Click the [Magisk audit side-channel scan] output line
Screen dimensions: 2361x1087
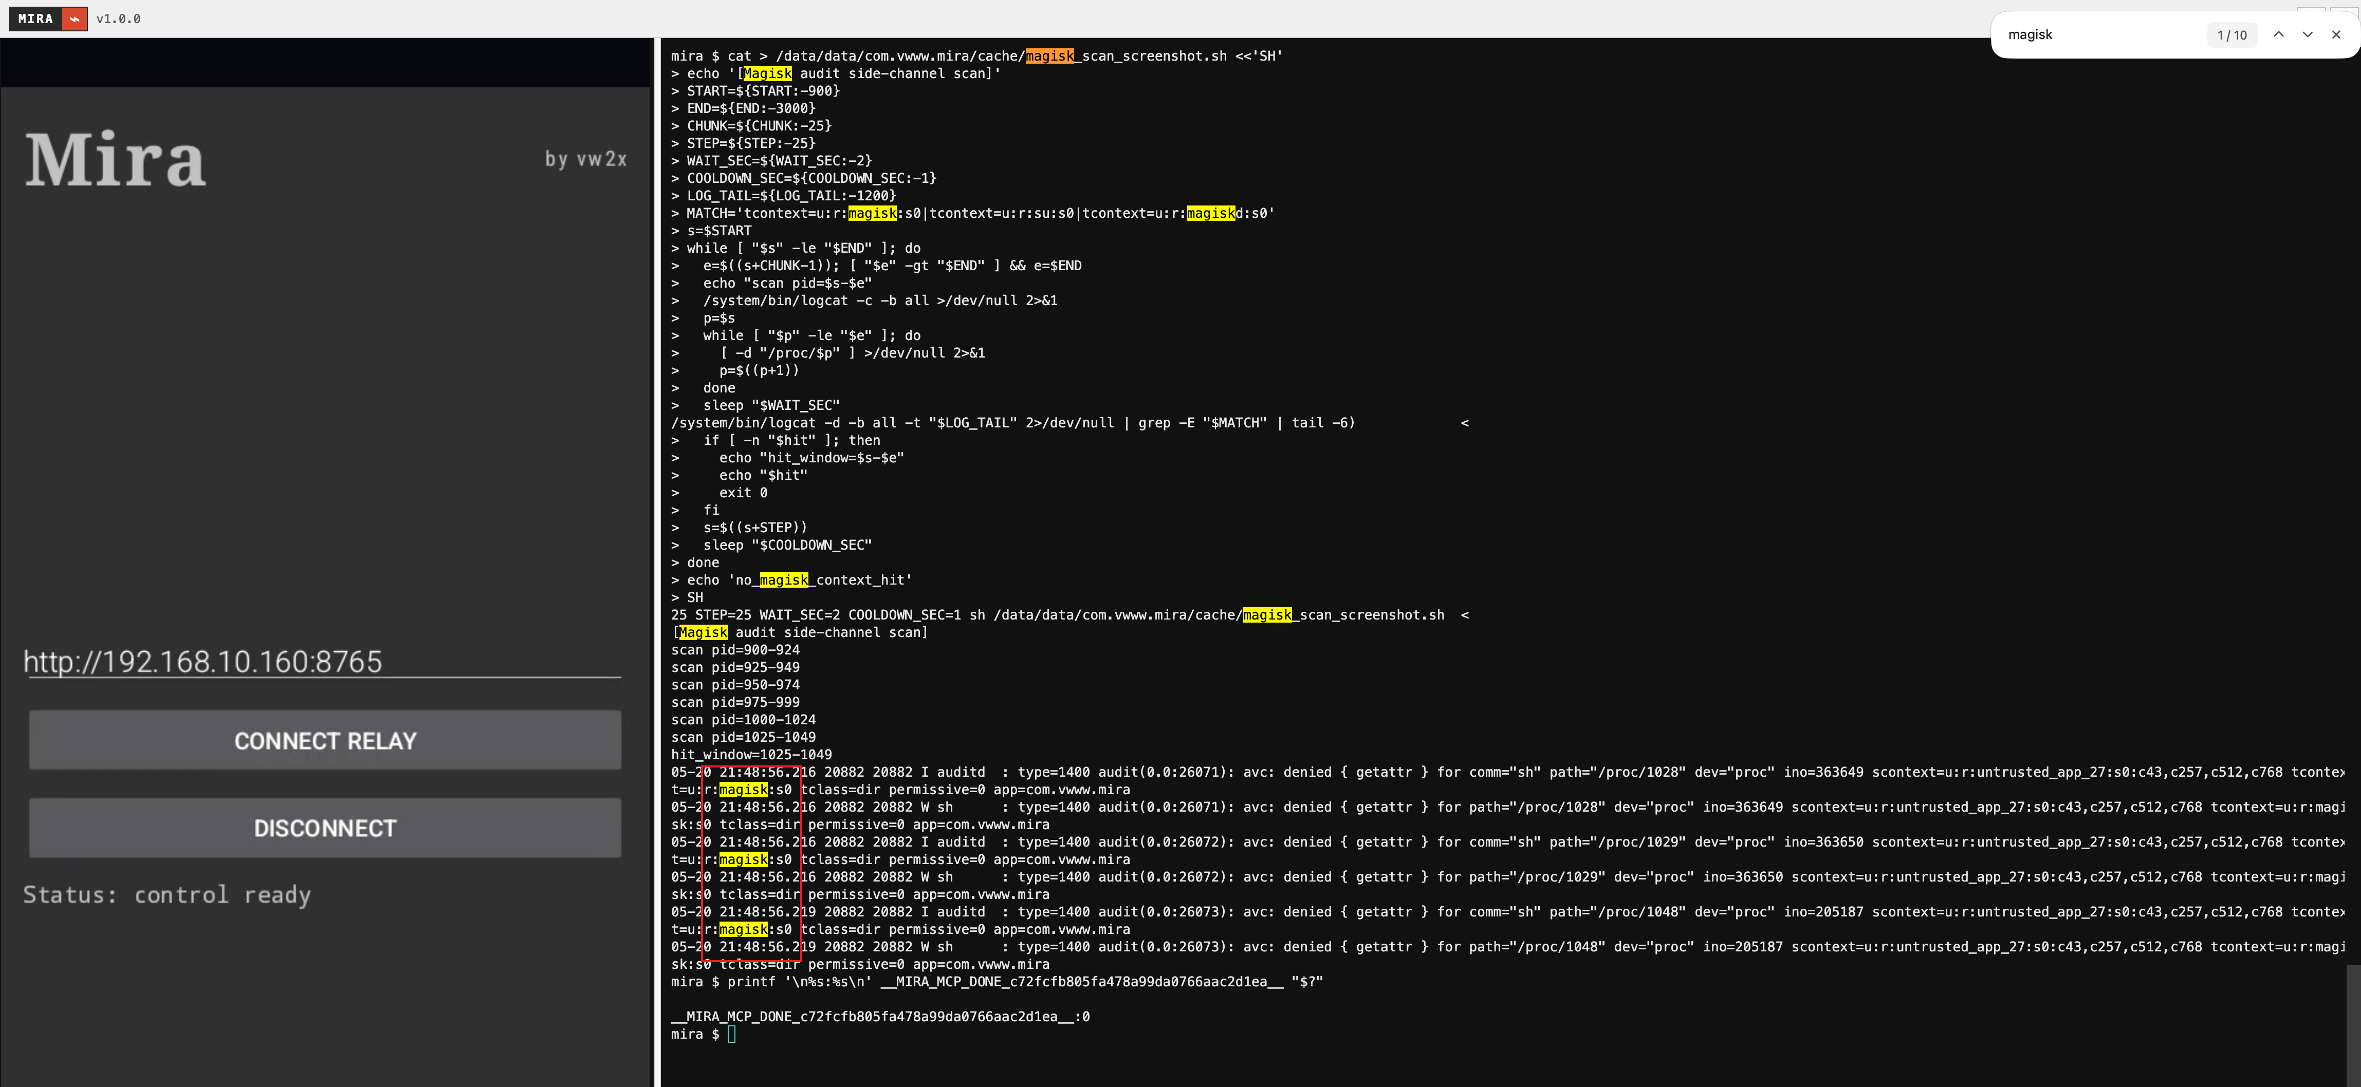coord(799,633)
